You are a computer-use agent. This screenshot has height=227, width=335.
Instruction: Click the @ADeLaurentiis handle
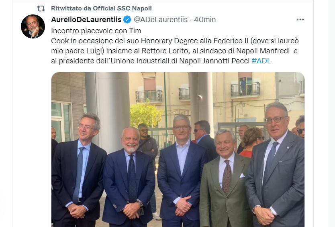click(x=161, y=20)
